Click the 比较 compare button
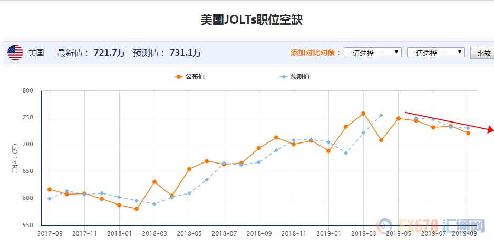The image size is (494, 245). [x=483, y=53]
